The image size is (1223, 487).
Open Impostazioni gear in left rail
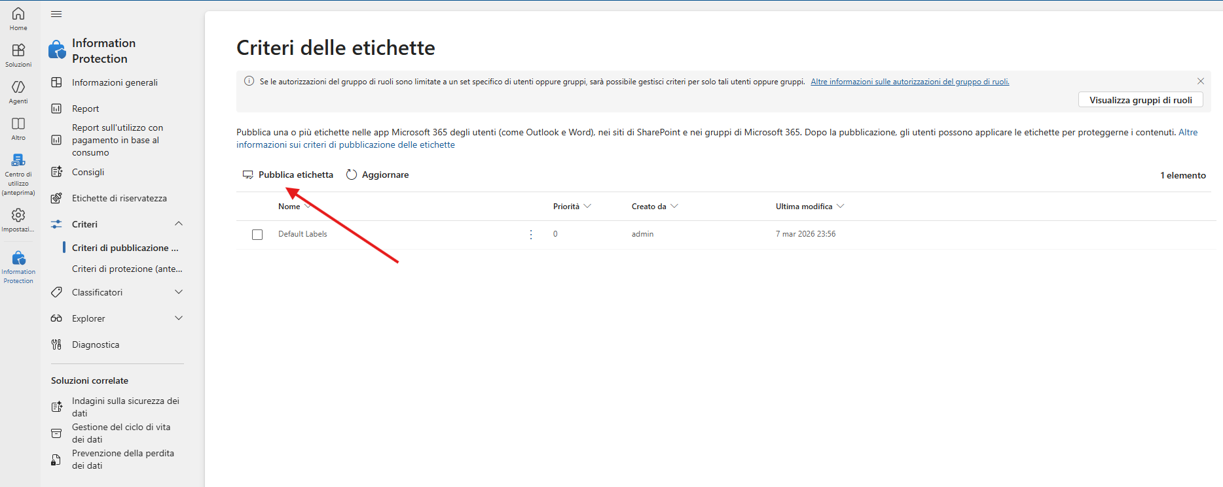click(18, 214)
